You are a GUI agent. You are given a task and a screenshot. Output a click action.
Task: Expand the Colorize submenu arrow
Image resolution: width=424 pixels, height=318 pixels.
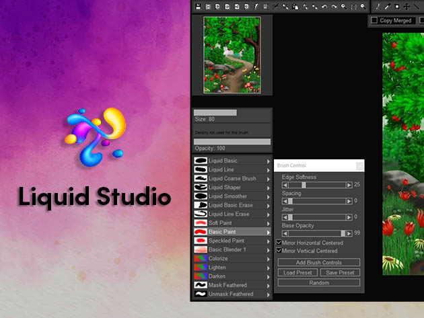(269, 259)
